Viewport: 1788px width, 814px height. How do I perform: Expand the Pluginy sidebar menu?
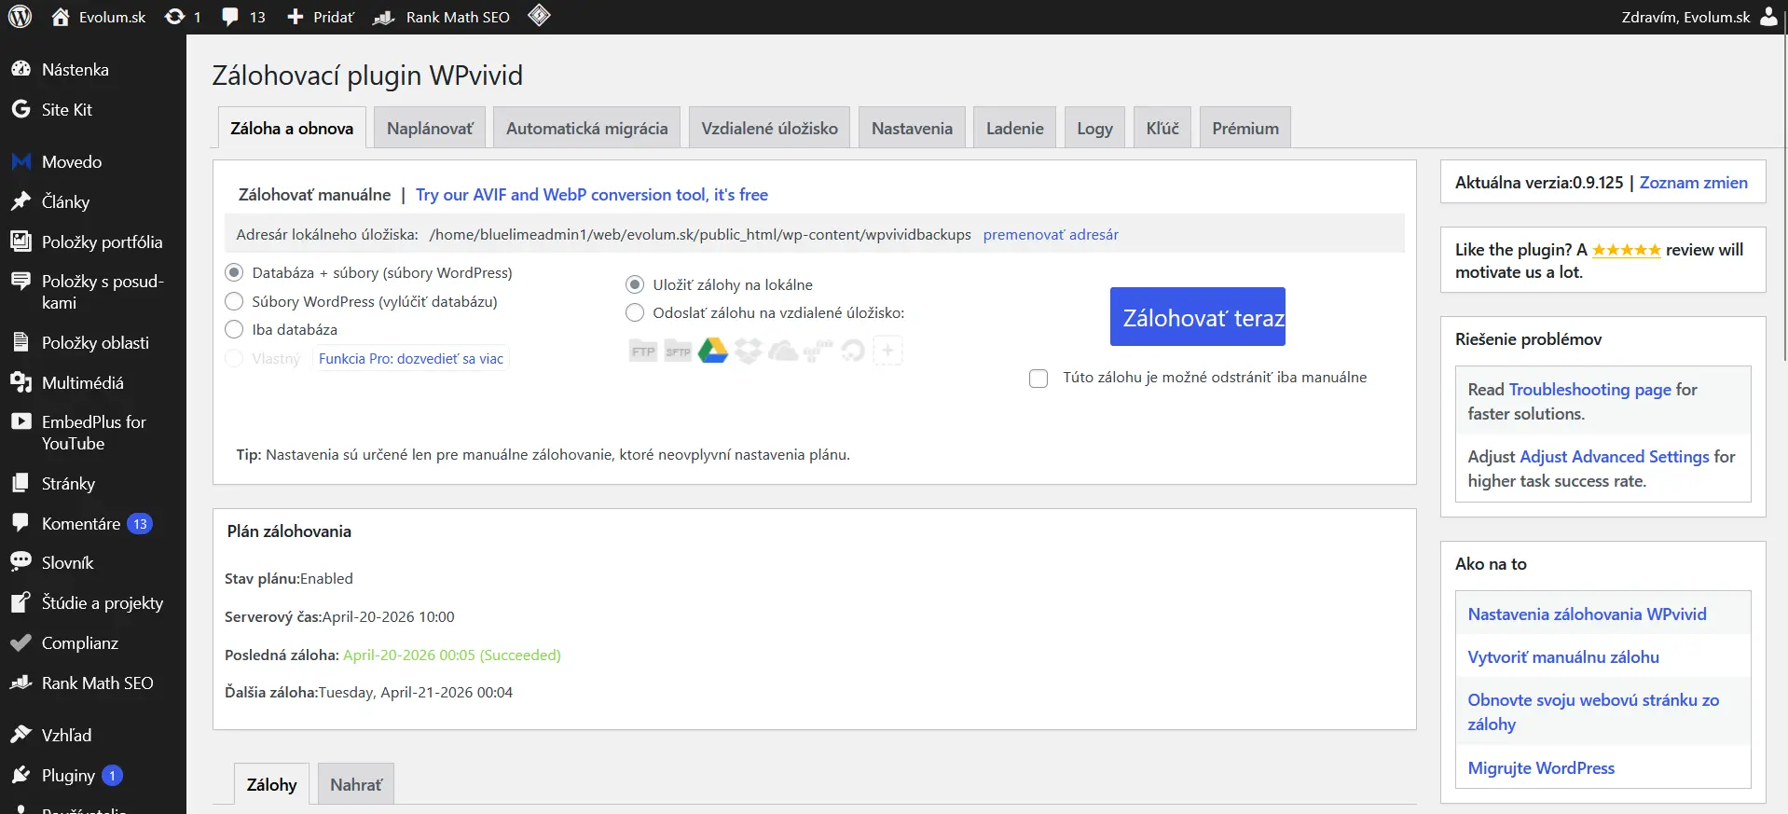point(68,776)
